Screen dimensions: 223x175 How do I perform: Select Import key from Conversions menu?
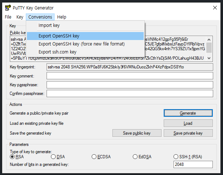click(49, 25)
